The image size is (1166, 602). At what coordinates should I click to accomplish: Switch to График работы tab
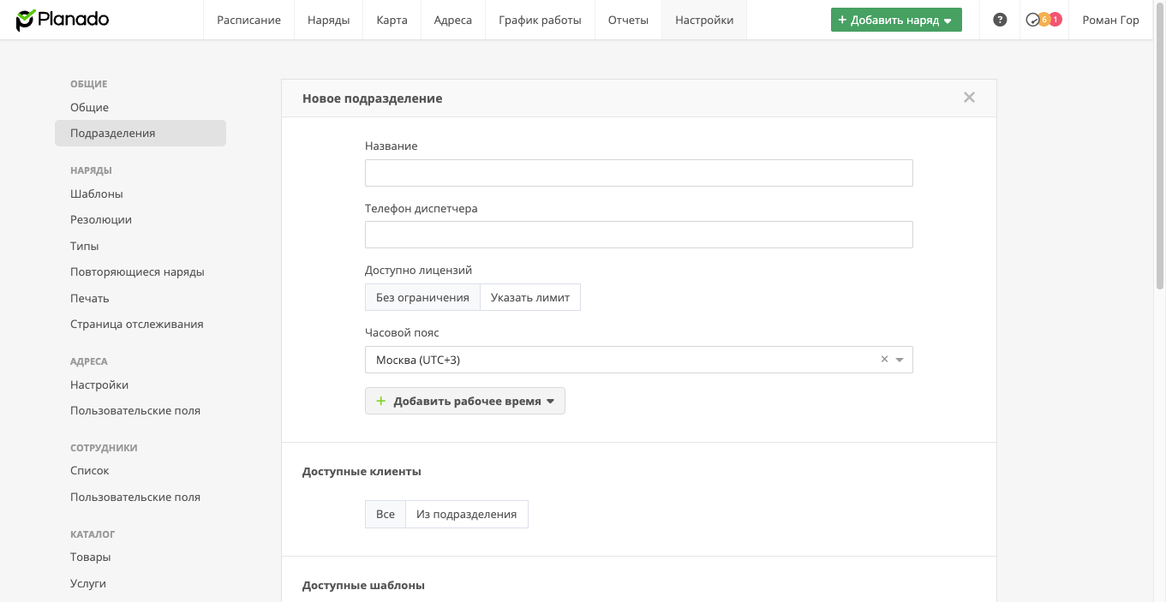coord(540,20)
